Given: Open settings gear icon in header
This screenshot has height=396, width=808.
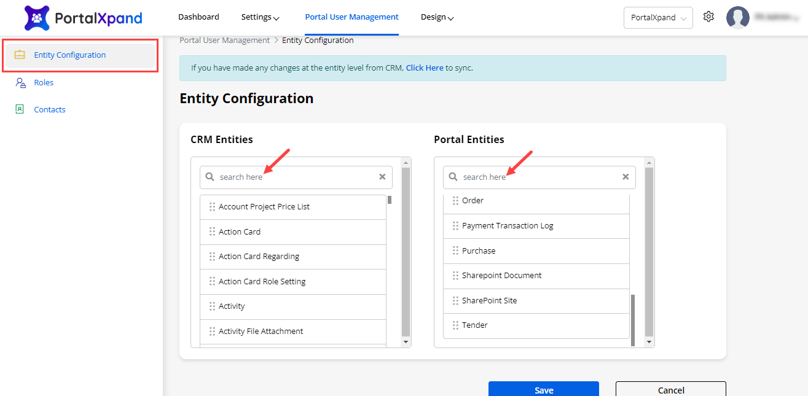Looking at the screenshot, I should point(708,17).
